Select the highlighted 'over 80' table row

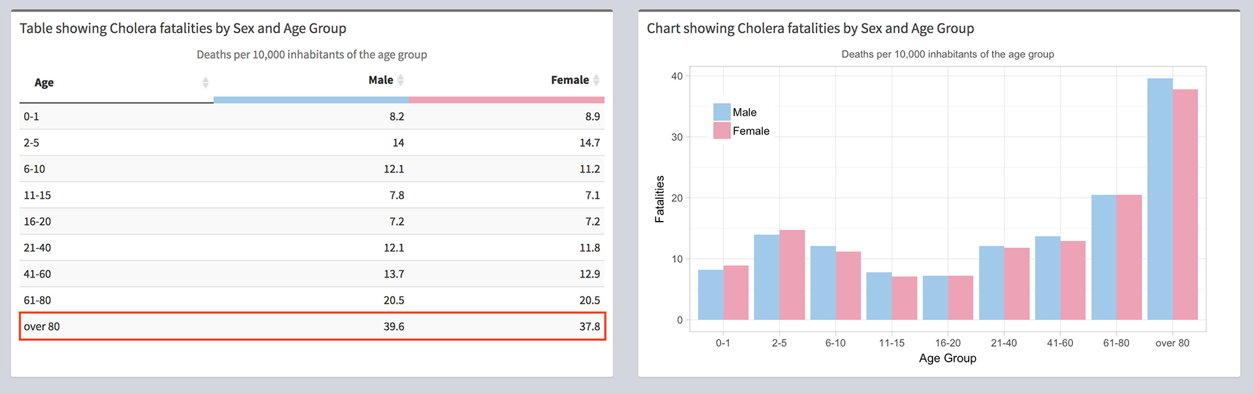click(x=312, y=327)
